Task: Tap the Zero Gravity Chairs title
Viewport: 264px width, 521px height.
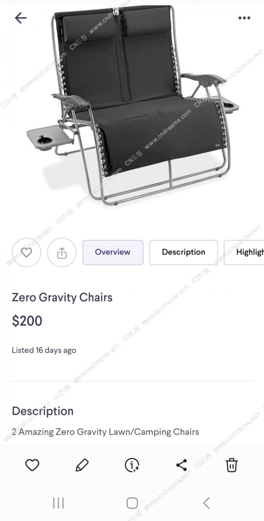Action: click(62, 297)
